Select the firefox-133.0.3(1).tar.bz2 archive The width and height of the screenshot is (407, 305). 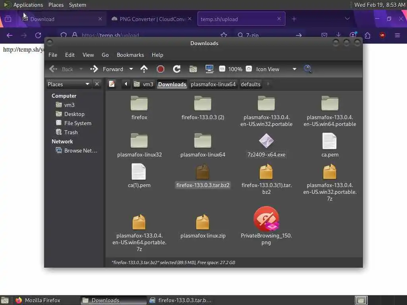coord(266,179)
